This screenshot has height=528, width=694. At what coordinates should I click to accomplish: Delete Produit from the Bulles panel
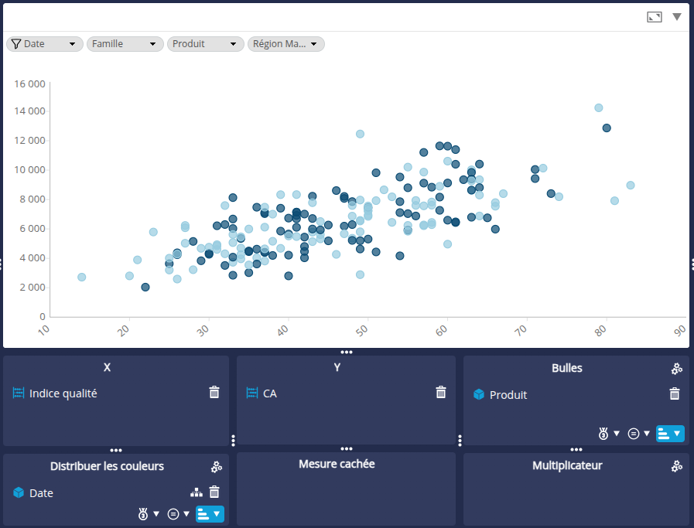tap(674, 394)
